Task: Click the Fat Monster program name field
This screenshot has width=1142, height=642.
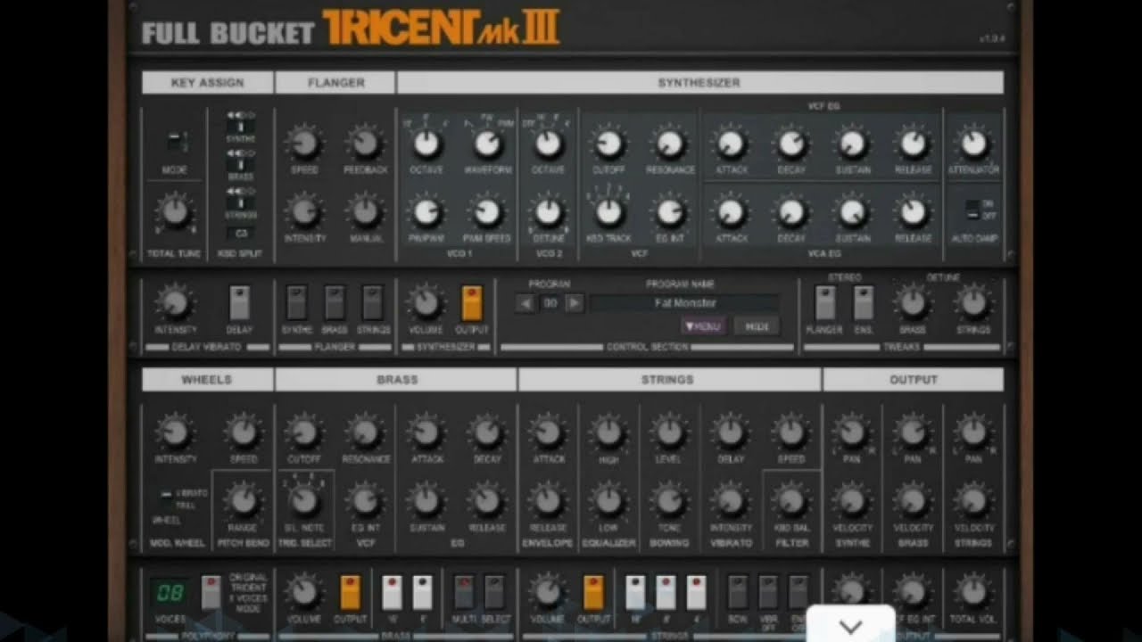Action: click(684, 303)
